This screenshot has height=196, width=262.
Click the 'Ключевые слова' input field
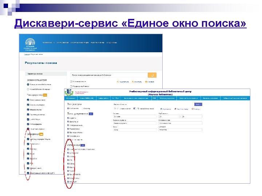click(180, 123)
